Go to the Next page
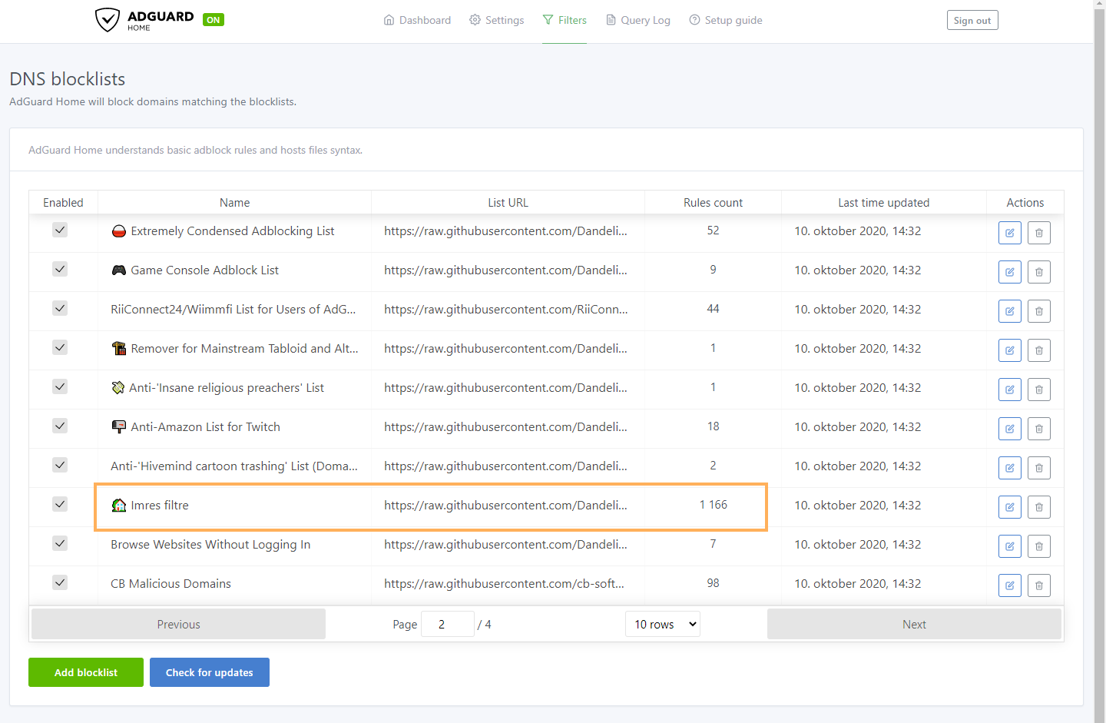Screen dimensions: 1106x723 pos(914,624)
